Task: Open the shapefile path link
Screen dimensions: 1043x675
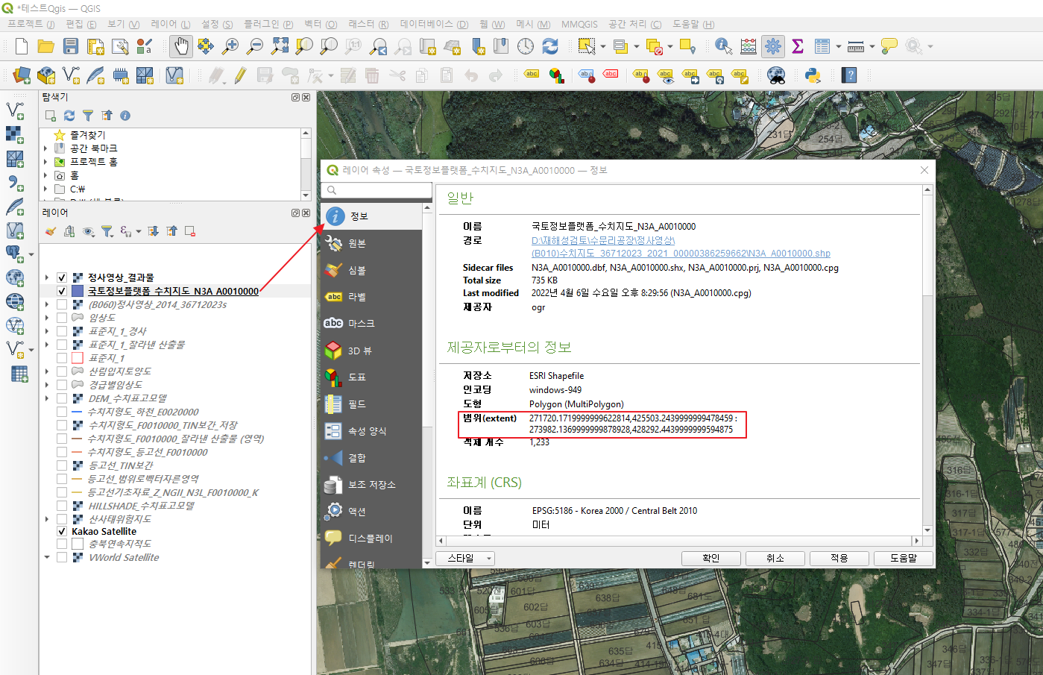Action: [681, 247]
